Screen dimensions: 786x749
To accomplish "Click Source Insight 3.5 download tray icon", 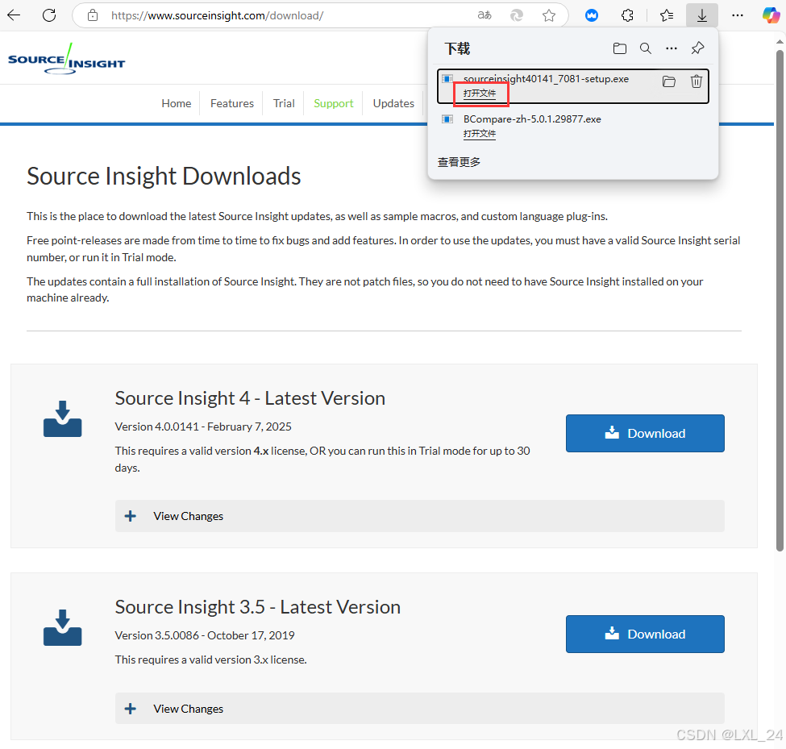I will coord(62,627).
